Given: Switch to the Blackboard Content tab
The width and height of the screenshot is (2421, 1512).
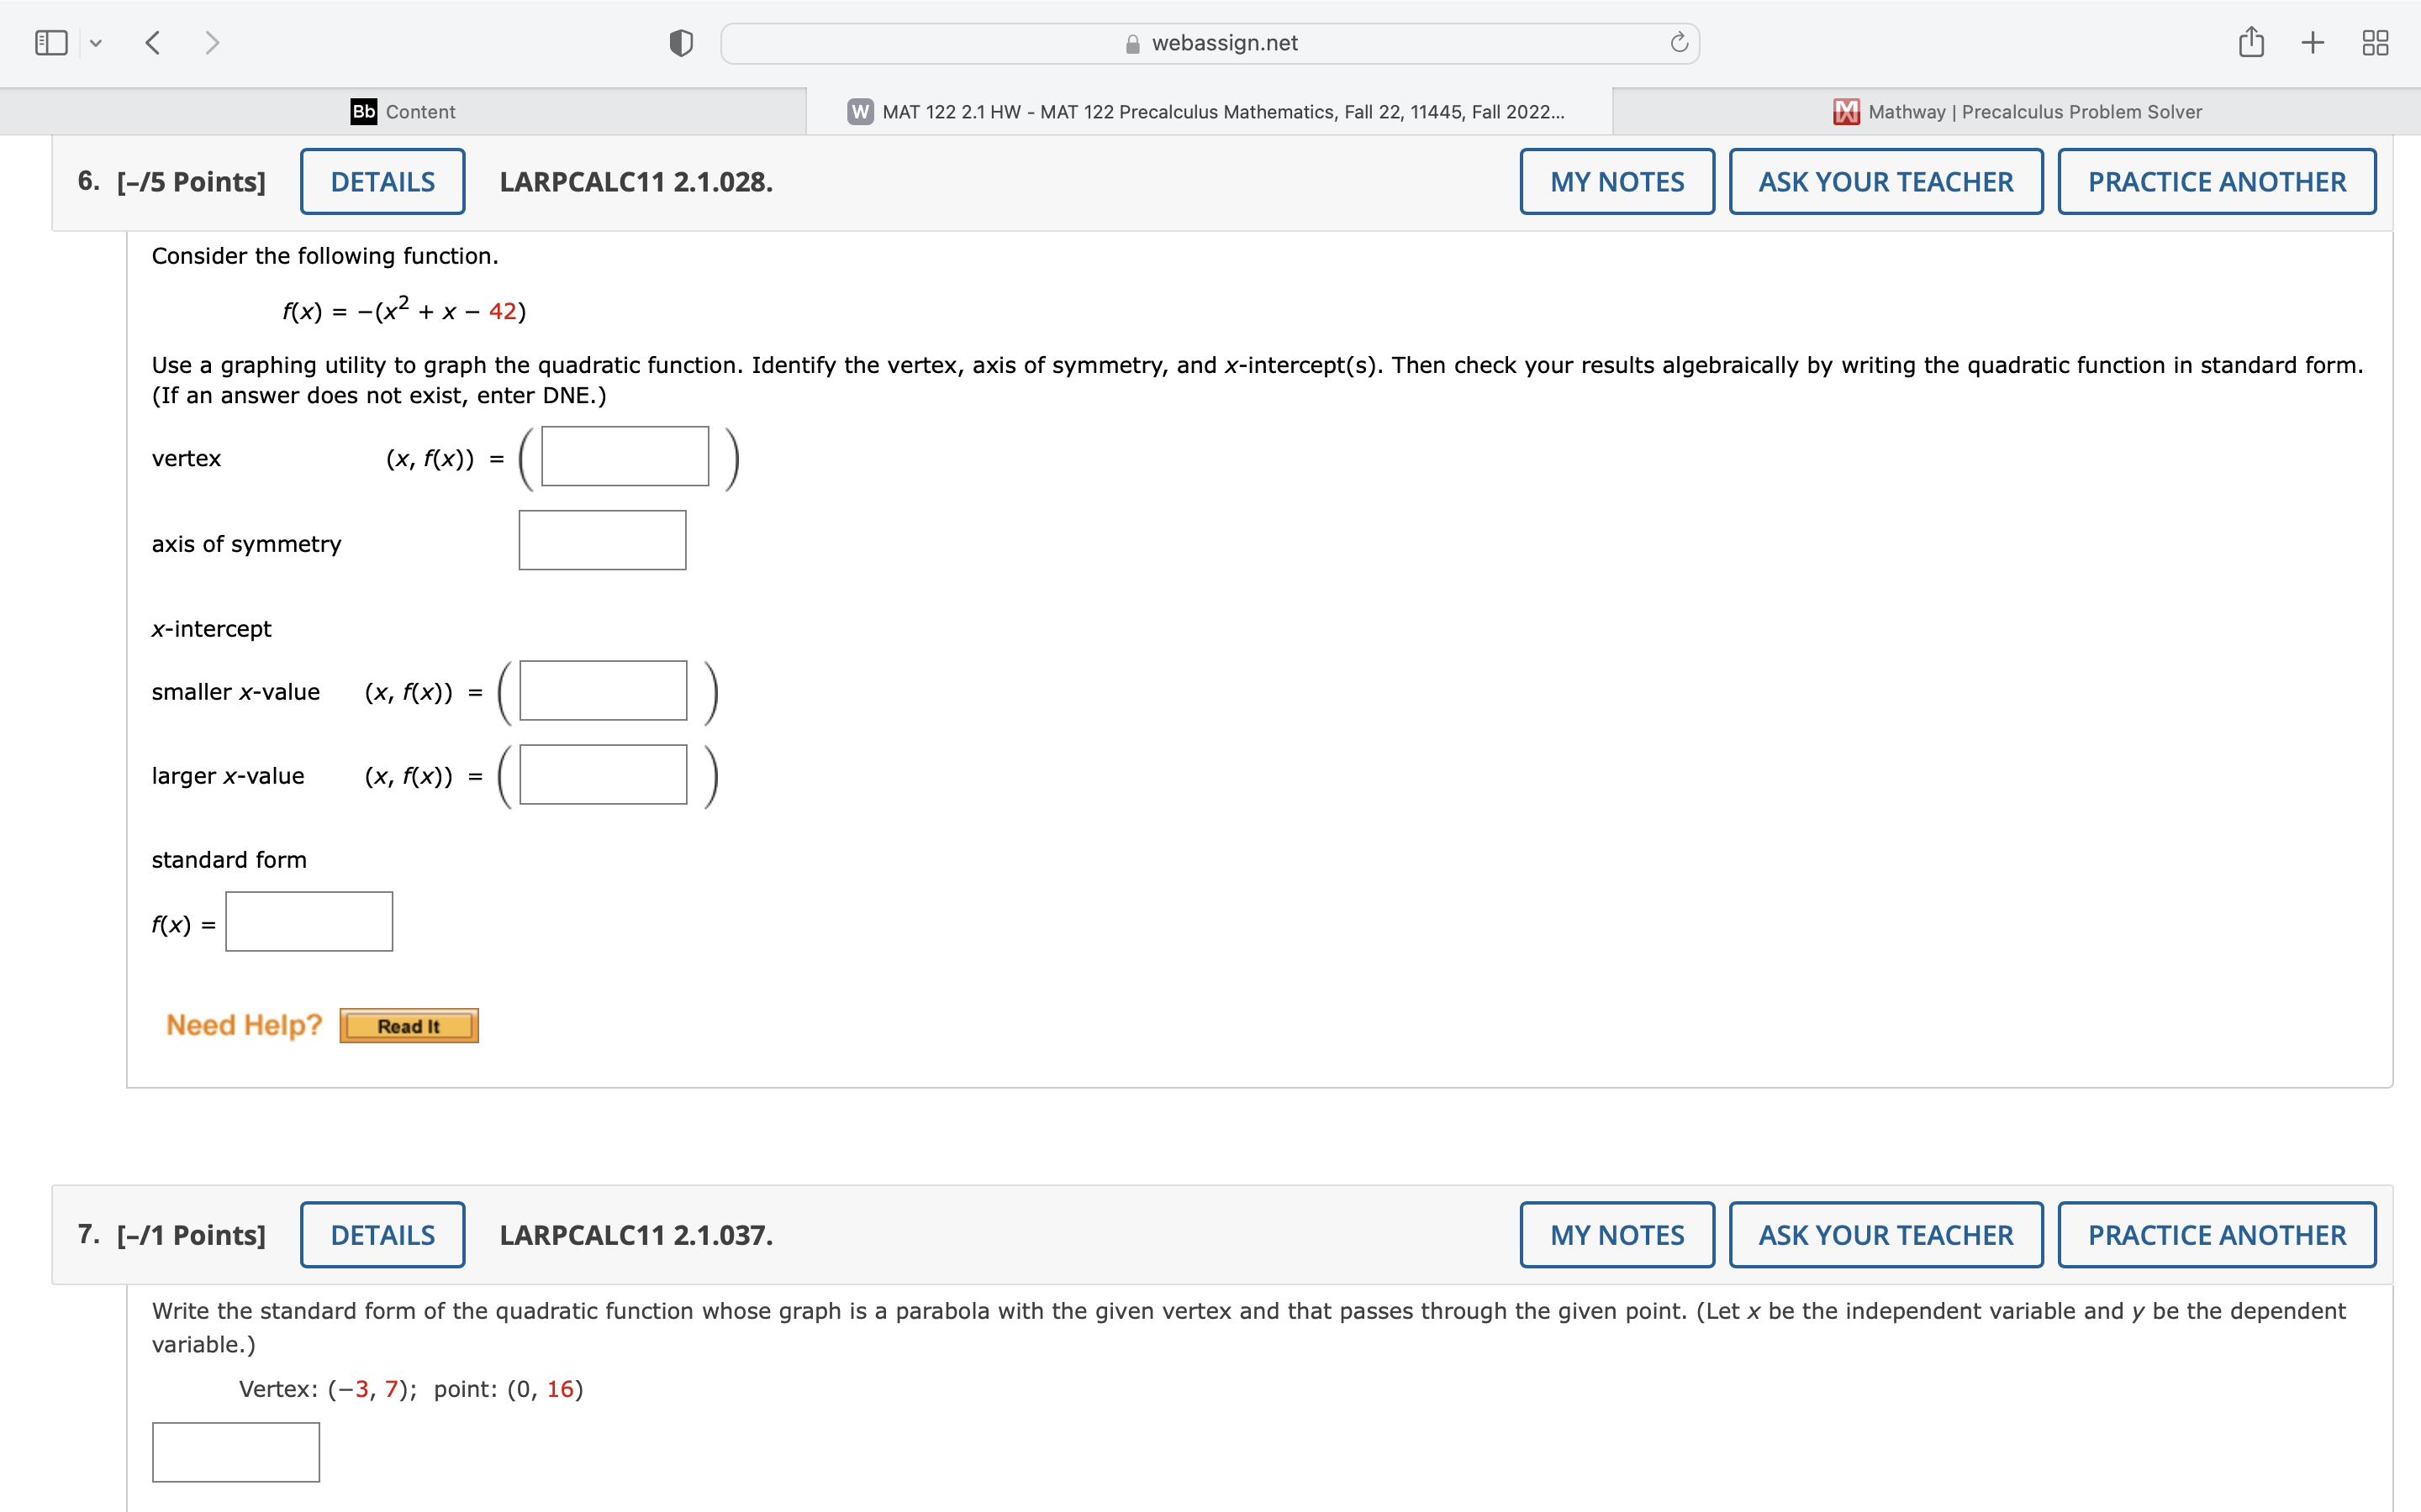Looking at the screenshot, I should (403, 112).
